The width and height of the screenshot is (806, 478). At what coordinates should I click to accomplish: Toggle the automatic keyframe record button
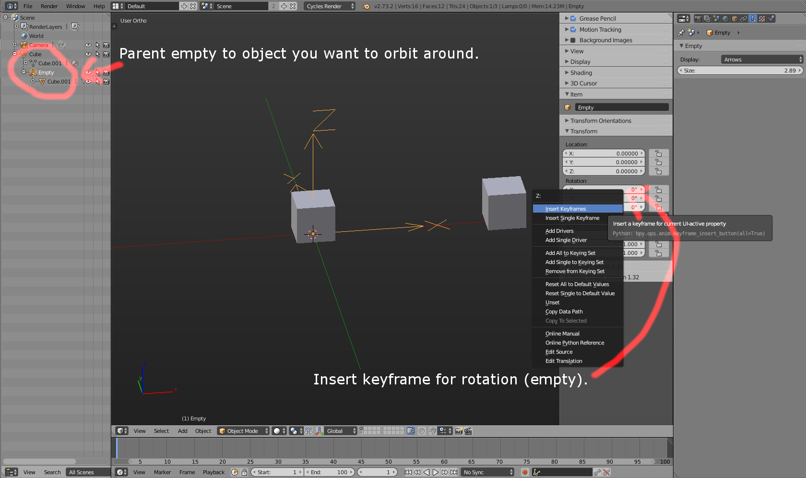click(525, 472)
